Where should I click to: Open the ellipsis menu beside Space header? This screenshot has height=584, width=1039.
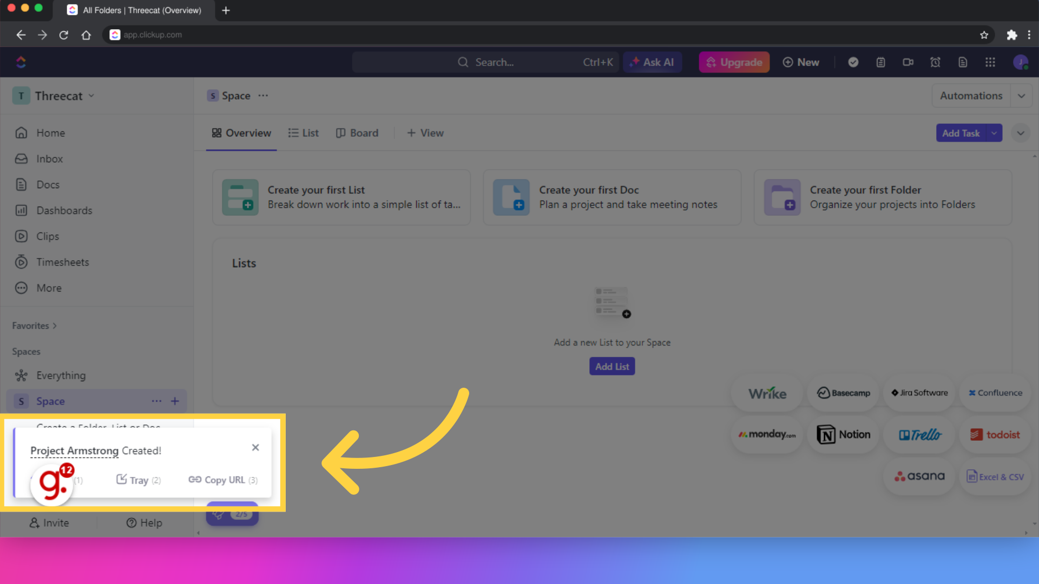tap(263, 96)
